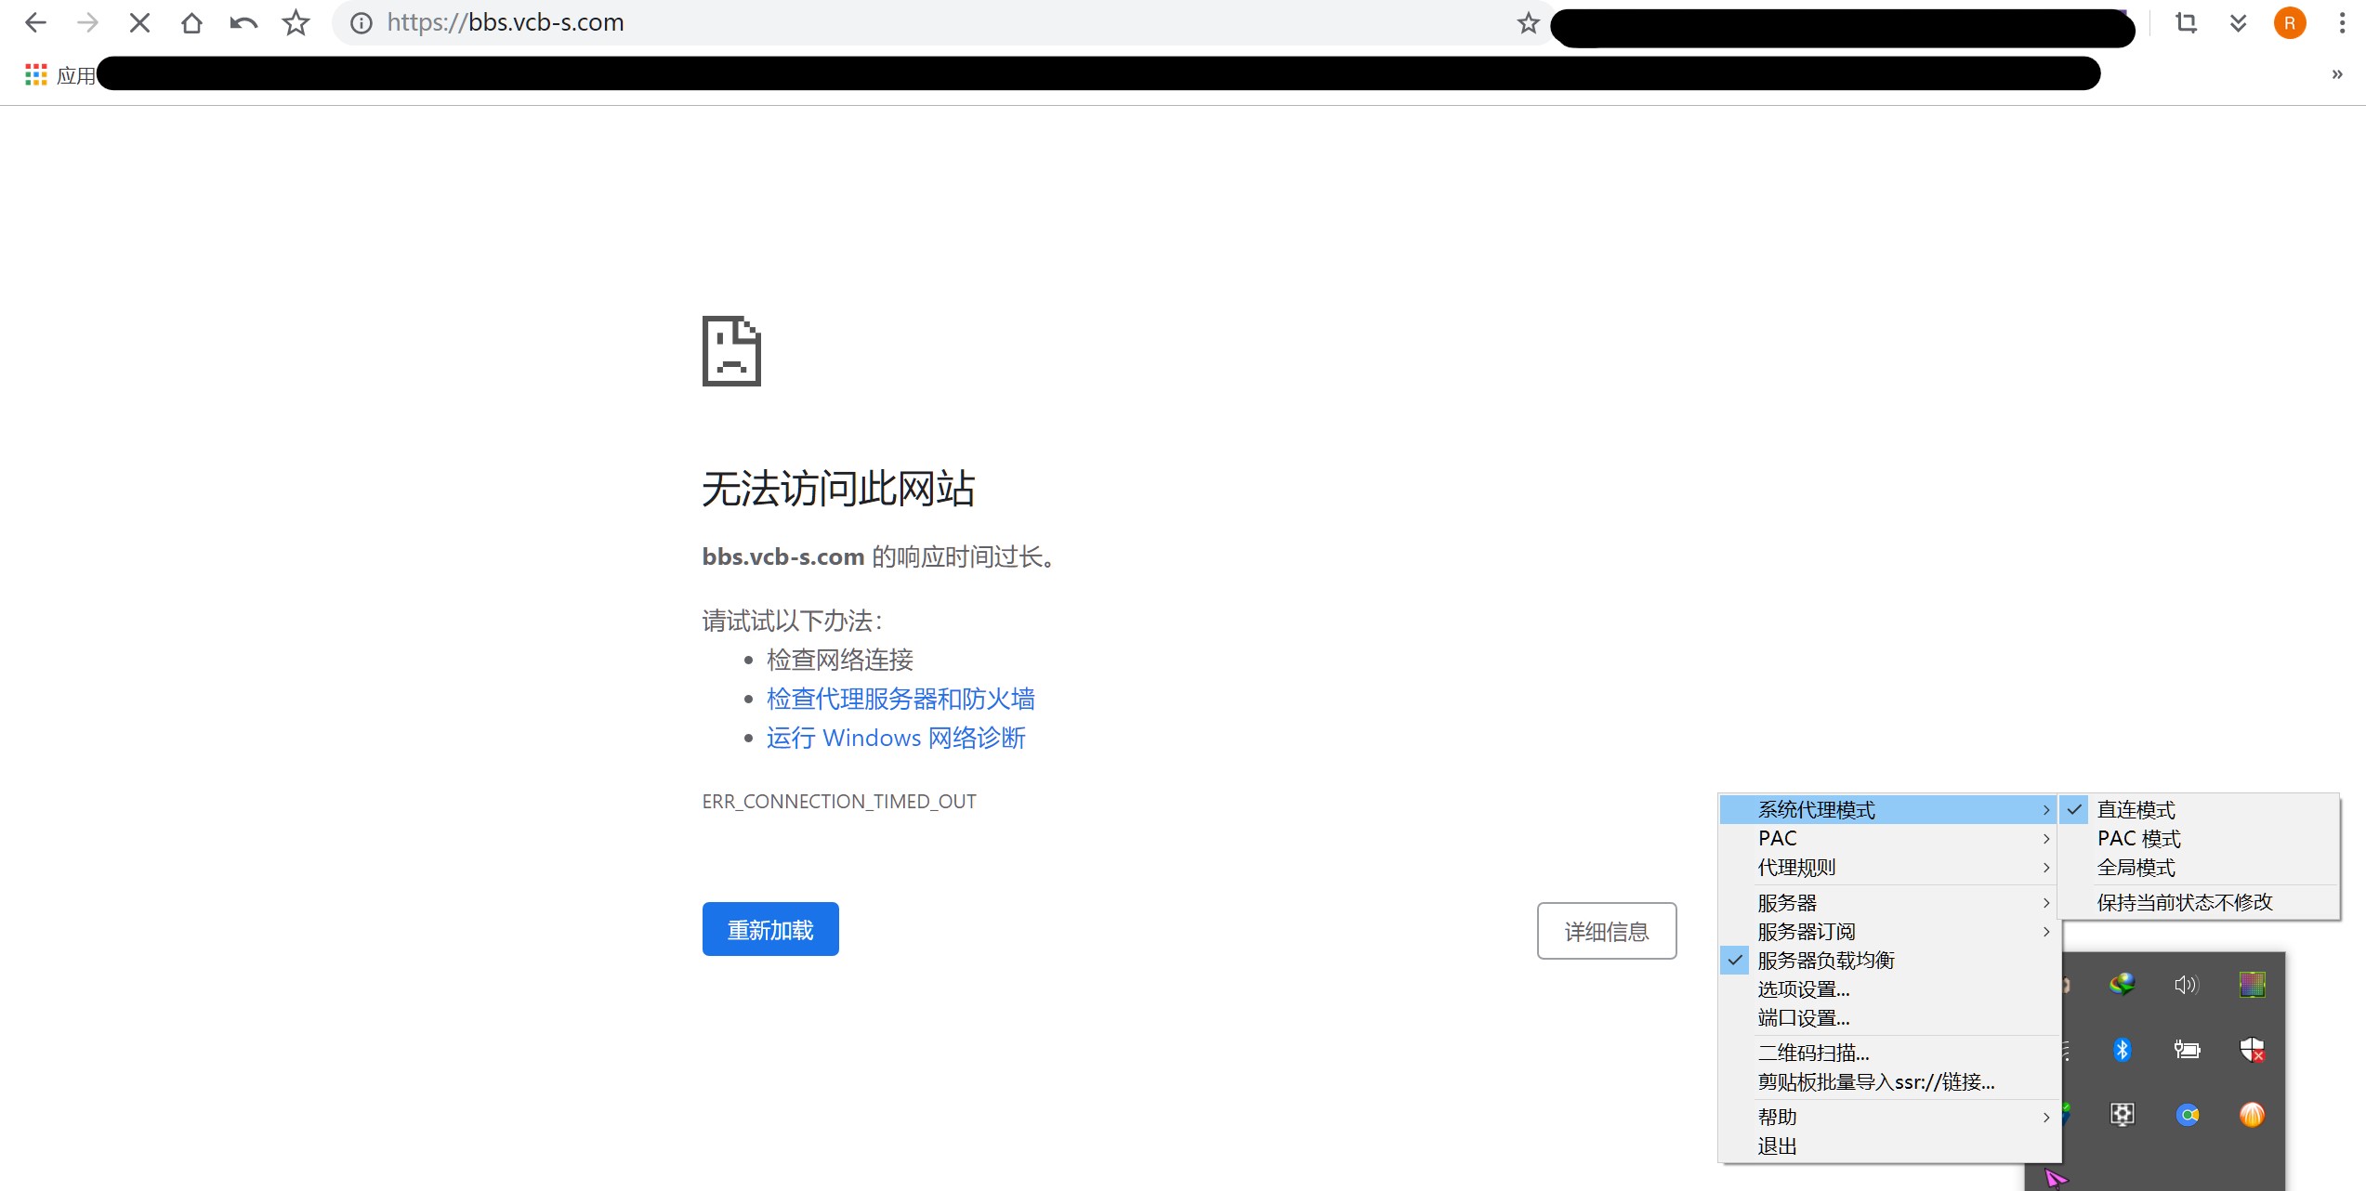Open the 系统代理模式 submenu item
Screen dimensions: 2366x1191
pyautogui.click(x=1888, y=809)
